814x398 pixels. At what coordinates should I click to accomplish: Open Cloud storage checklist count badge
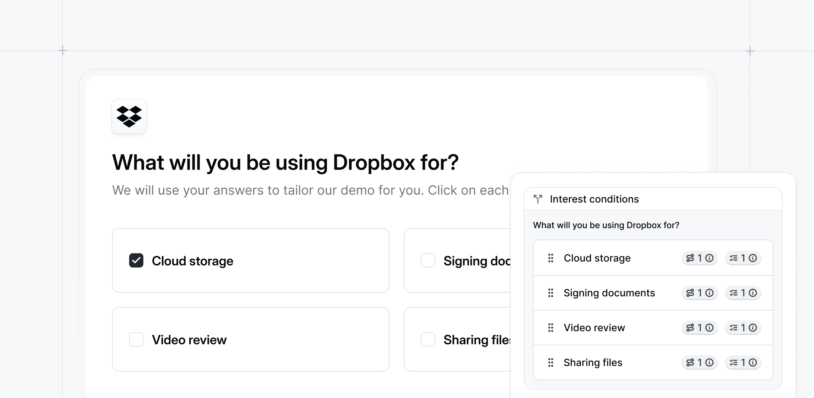[x=743, y=258]
